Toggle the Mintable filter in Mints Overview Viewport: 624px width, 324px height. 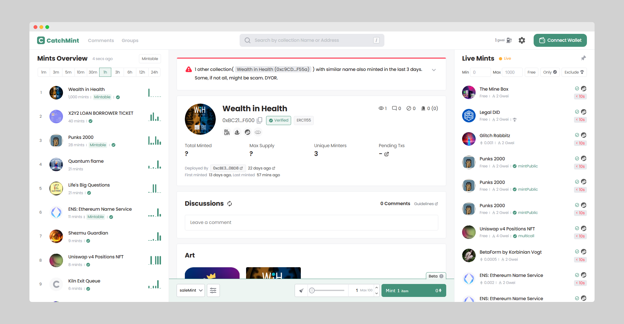coord(150,59)
